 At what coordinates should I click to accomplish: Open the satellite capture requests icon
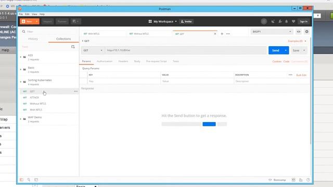tap(273, 21)
